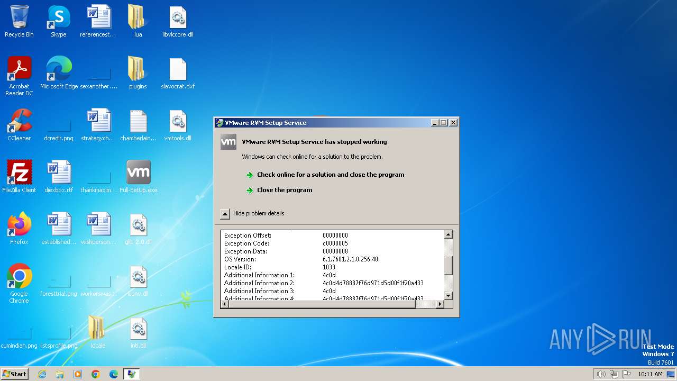Close the VMware RVM Setup Service dialog
The width and height of the screenshot is (677, 381).
453,123
